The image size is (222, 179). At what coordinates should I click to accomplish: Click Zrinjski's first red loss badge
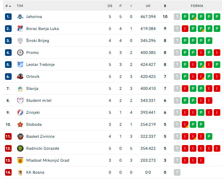pos(185,112)
